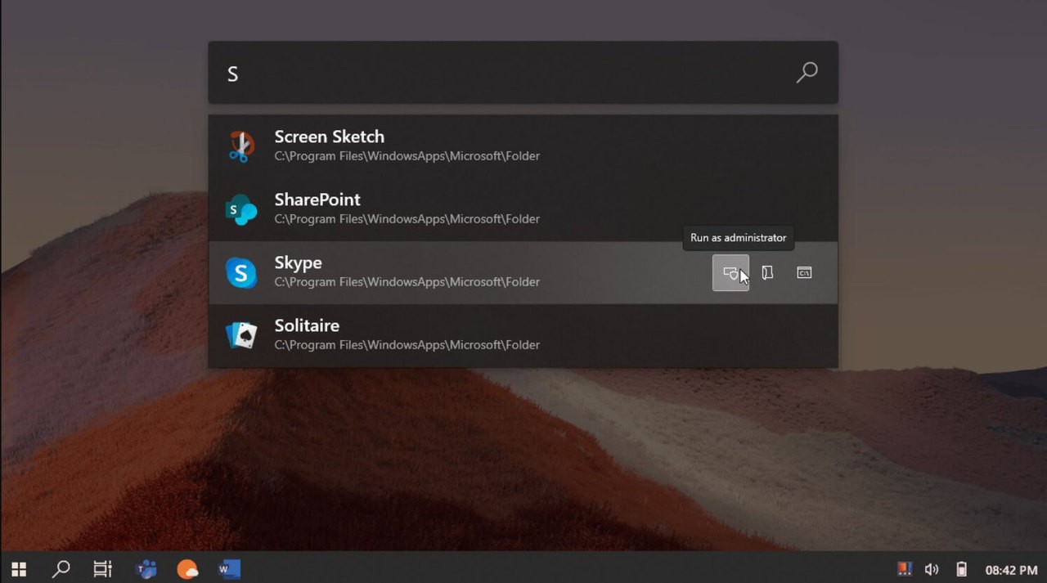Click the magnifier icon in the search box
The height and width of the screenshot is (583, 1047).
point(807,73)
